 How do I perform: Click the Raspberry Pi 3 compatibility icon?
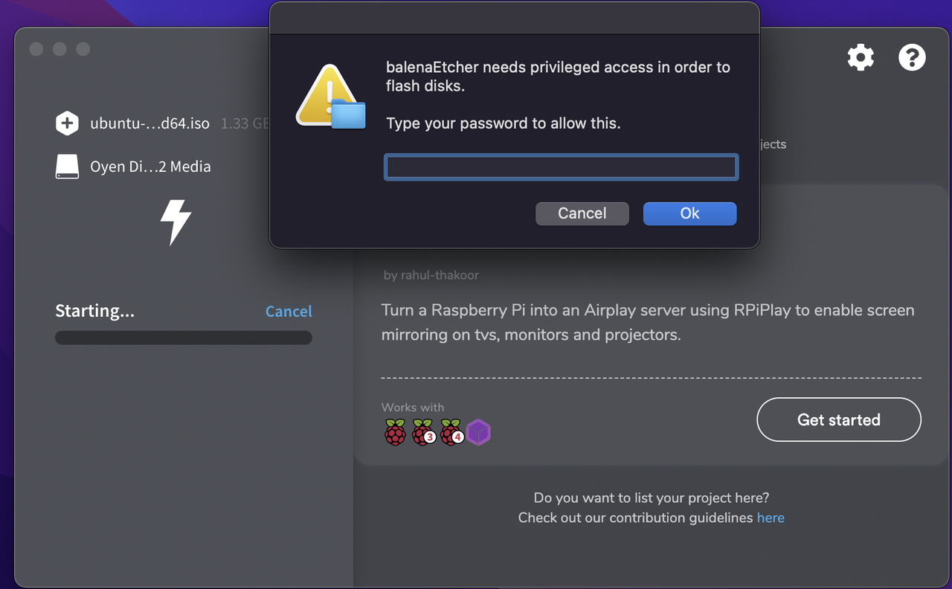click(424, 432)
